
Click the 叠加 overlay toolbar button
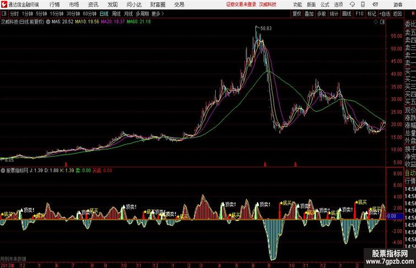[309, 14]
